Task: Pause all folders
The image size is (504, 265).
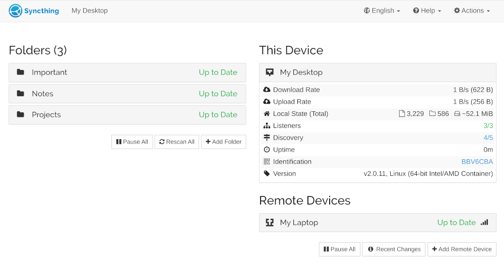Action: tap(132, 142)
